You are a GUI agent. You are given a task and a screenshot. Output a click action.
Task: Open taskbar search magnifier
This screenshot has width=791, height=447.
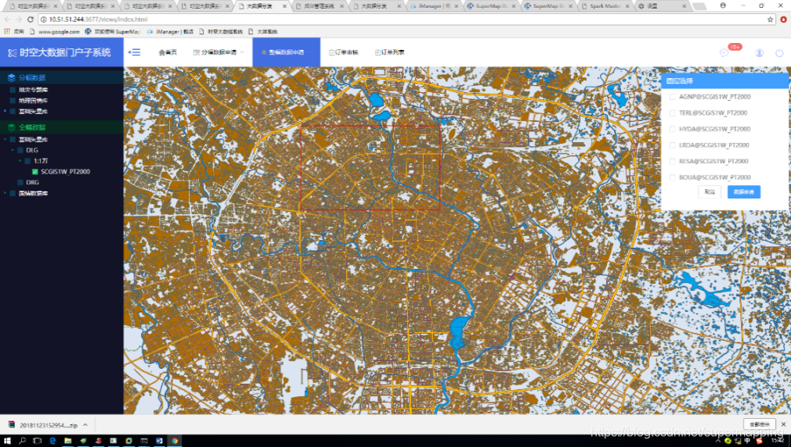22,441
